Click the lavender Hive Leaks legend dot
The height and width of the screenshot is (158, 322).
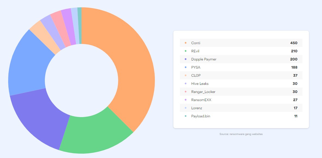click(x=186, y=84)
